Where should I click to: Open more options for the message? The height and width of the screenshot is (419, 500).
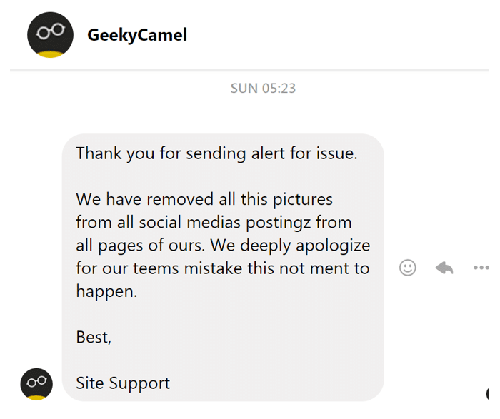click(481, 268)
